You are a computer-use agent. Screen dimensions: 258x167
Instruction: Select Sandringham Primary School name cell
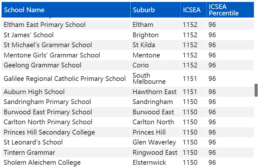(x=47, y=102)
